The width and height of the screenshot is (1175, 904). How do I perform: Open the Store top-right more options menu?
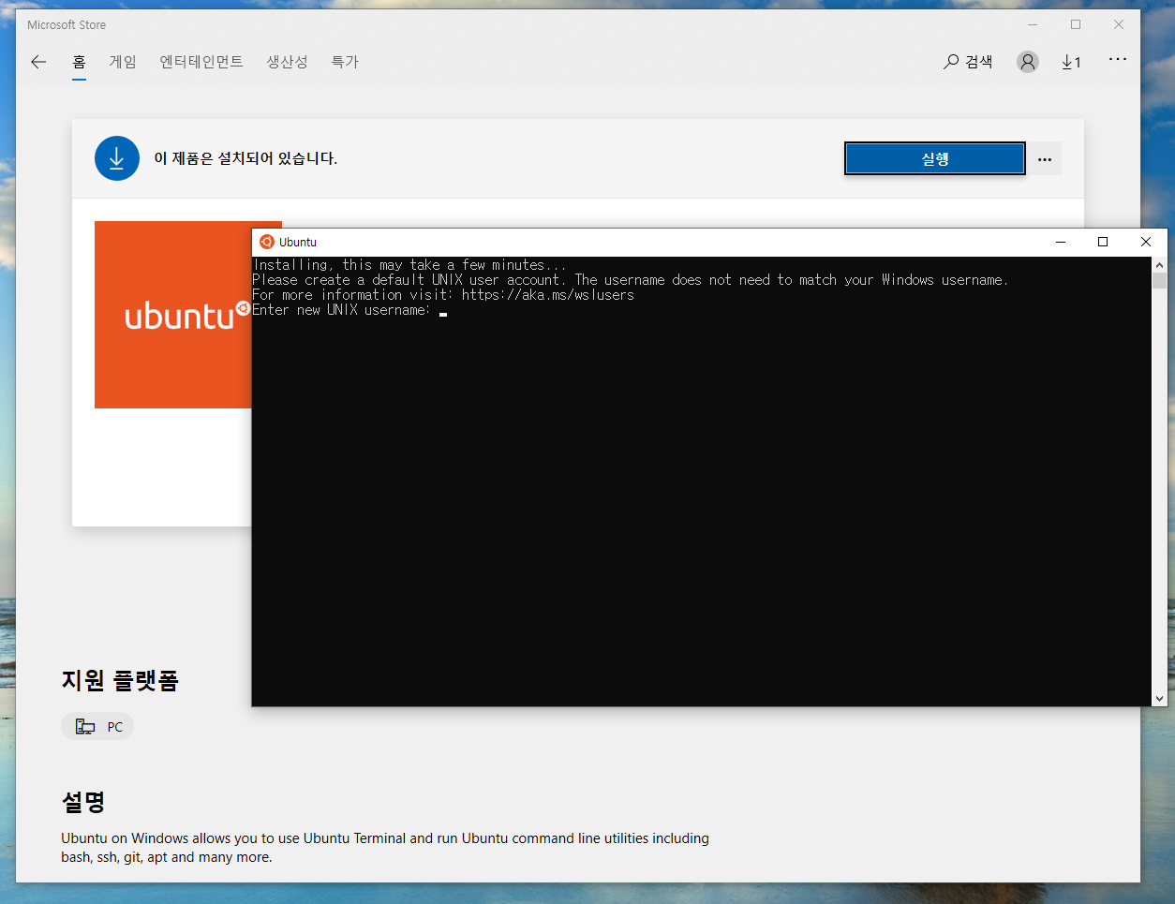pos(1118,59)
